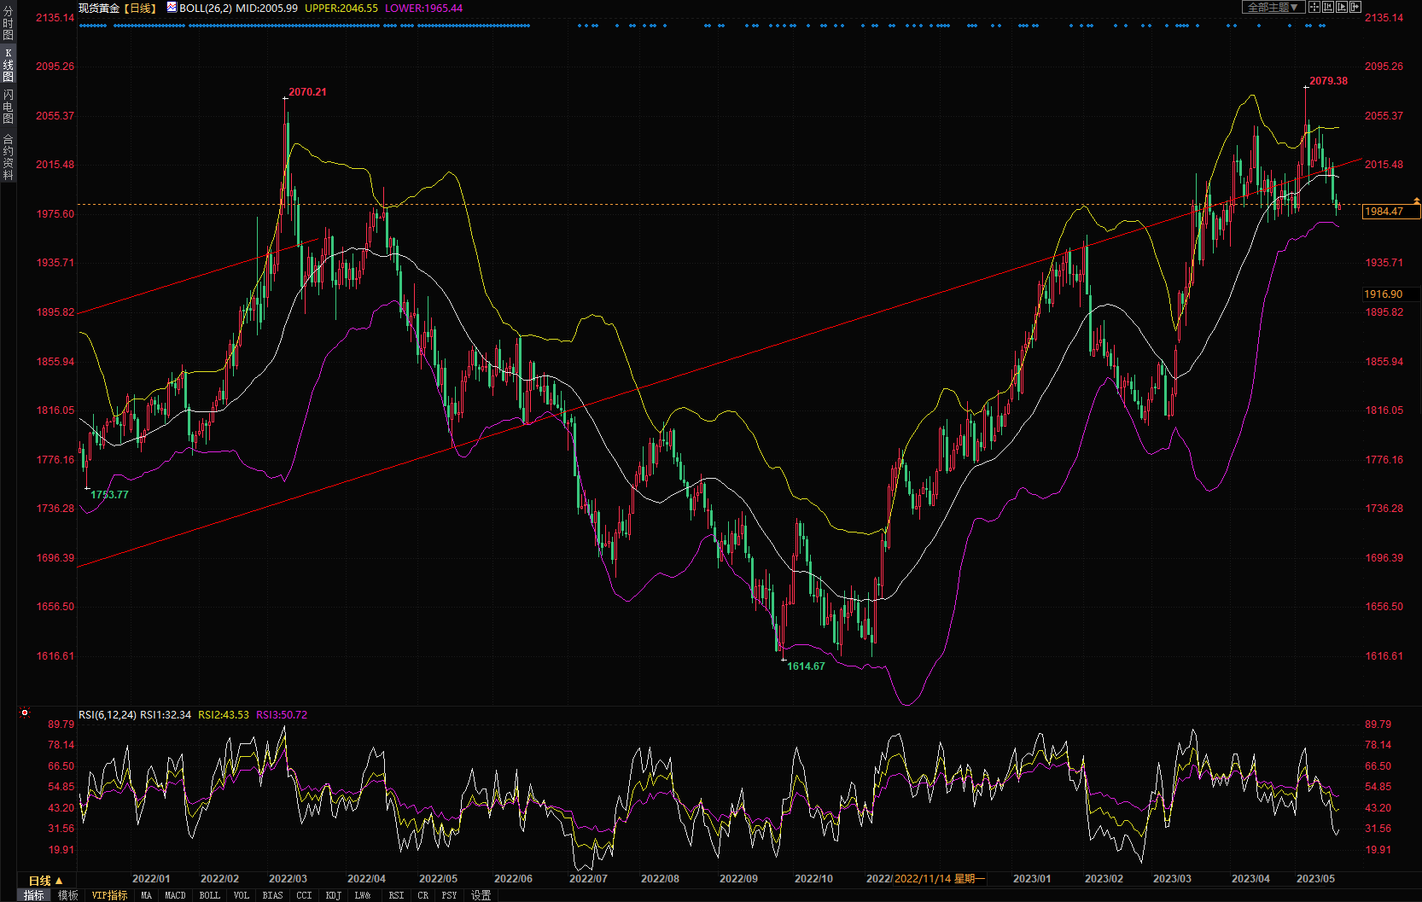1422x902 pixels.
Task: Apply the KDJ indicator
Action: [x=334, y=895]
